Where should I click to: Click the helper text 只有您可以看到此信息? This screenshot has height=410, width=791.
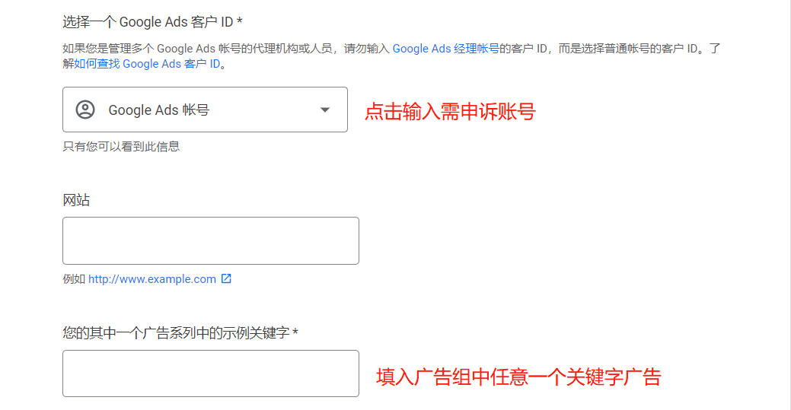(x=121, y=146)
